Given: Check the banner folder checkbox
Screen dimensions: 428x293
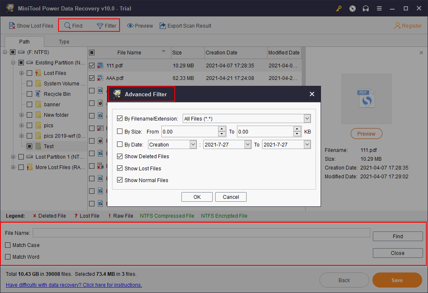Looking at the screenshot, I should [30, 104].
